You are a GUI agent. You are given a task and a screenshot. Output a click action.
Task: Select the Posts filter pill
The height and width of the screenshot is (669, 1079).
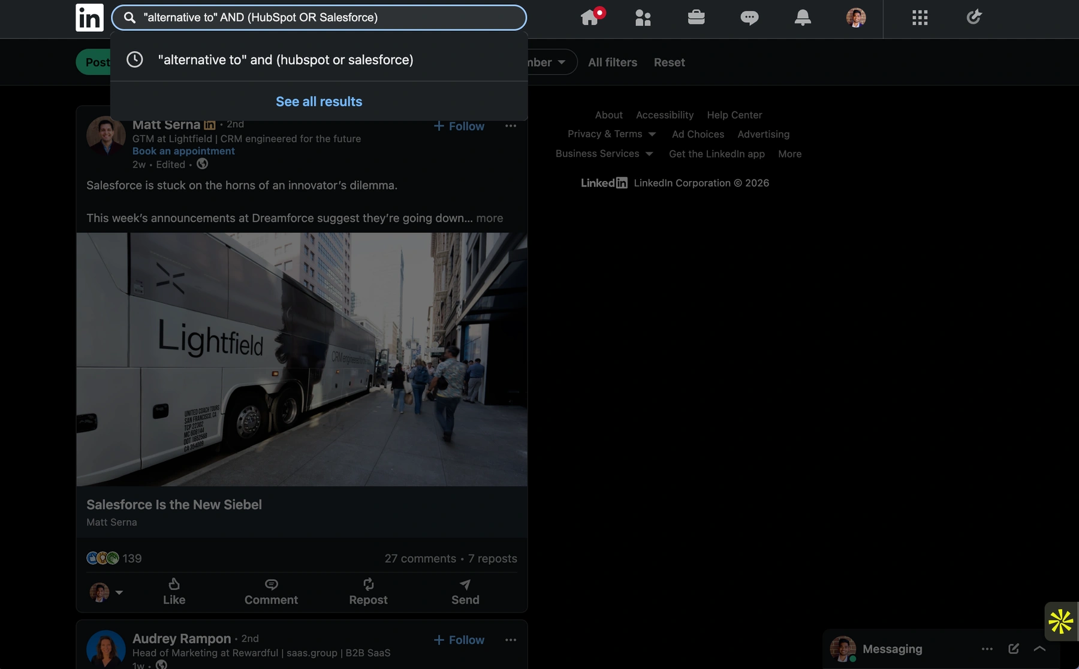pyautogui.click(x=94, y=62)
